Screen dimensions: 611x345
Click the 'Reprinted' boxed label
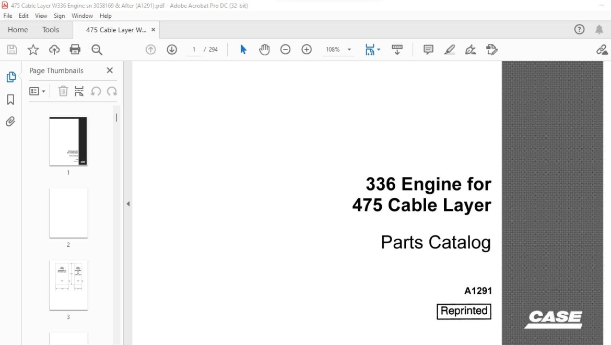point(464,311)
